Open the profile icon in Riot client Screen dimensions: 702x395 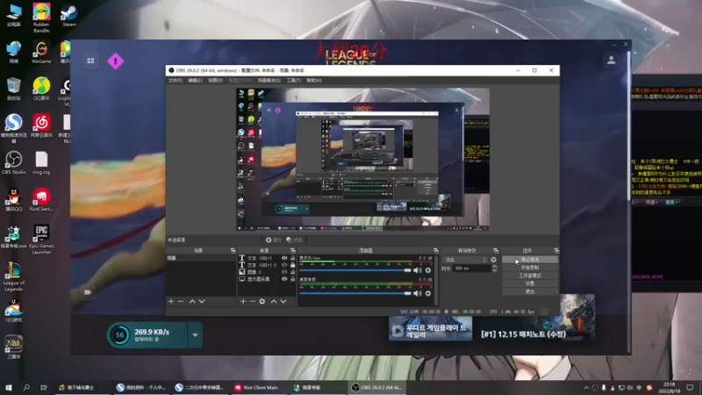611,61
